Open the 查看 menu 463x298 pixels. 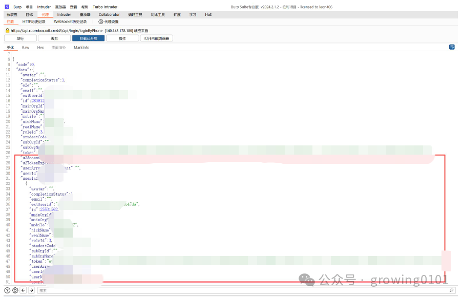[x=74, y=7]
